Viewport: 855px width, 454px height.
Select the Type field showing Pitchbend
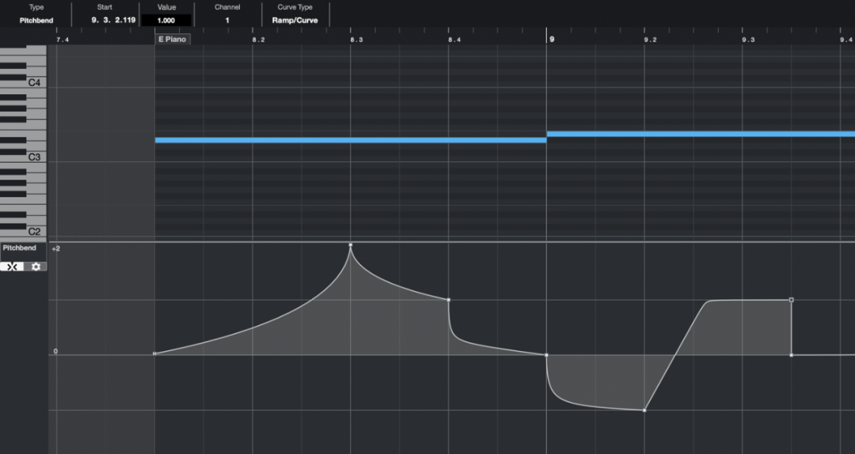pyautogui.click(x=36, y=21)
